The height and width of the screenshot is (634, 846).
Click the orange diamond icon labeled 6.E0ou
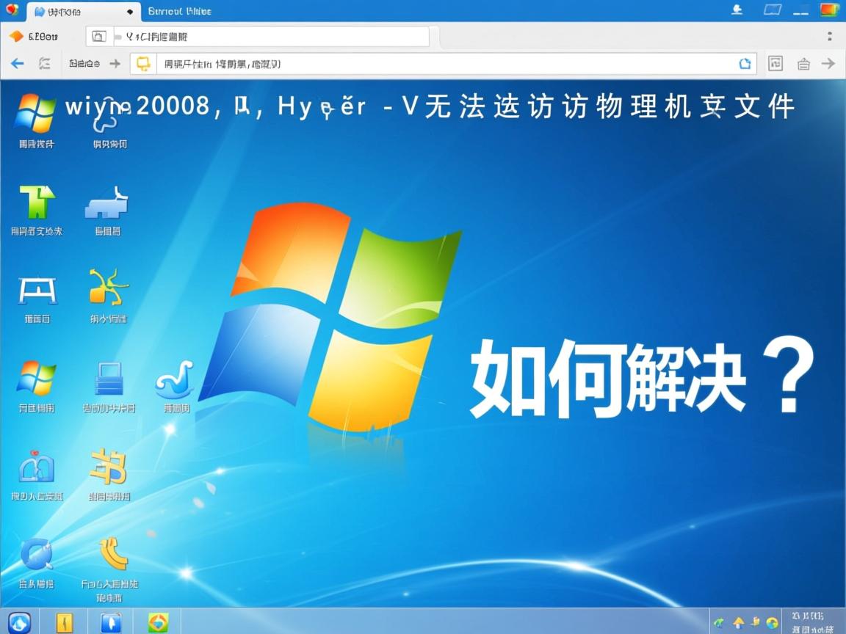(17, 36)
